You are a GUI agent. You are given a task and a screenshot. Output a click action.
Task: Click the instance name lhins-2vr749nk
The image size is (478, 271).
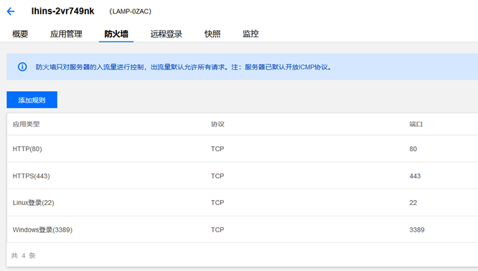[62, 11]
